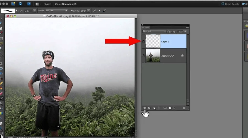Image resolution: width=248 pixels, height=138 pixels.
Task: Select the Brush tool in toolbox
Action: 1,99
